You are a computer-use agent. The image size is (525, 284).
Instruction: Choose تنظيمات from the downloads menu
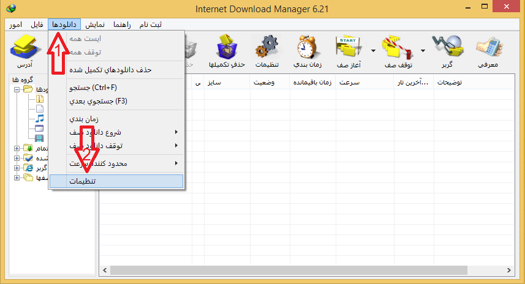coord(116,181)
